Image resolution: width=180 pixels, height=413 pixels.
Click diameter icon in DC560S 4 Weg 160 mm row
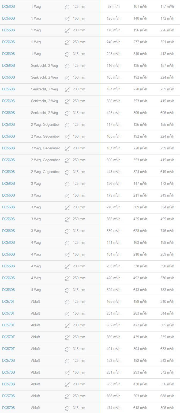(67, 255)
